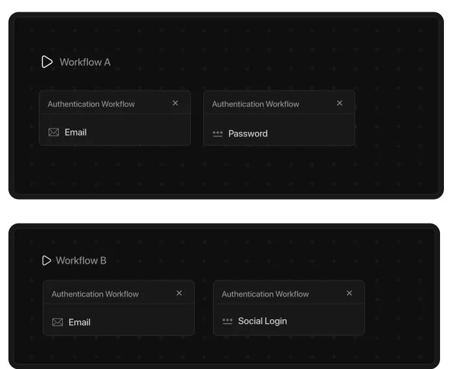The height and width of the screenshot is (369, 453).
Task: Run Workflow B with the play icon
Action: [47, 260]
